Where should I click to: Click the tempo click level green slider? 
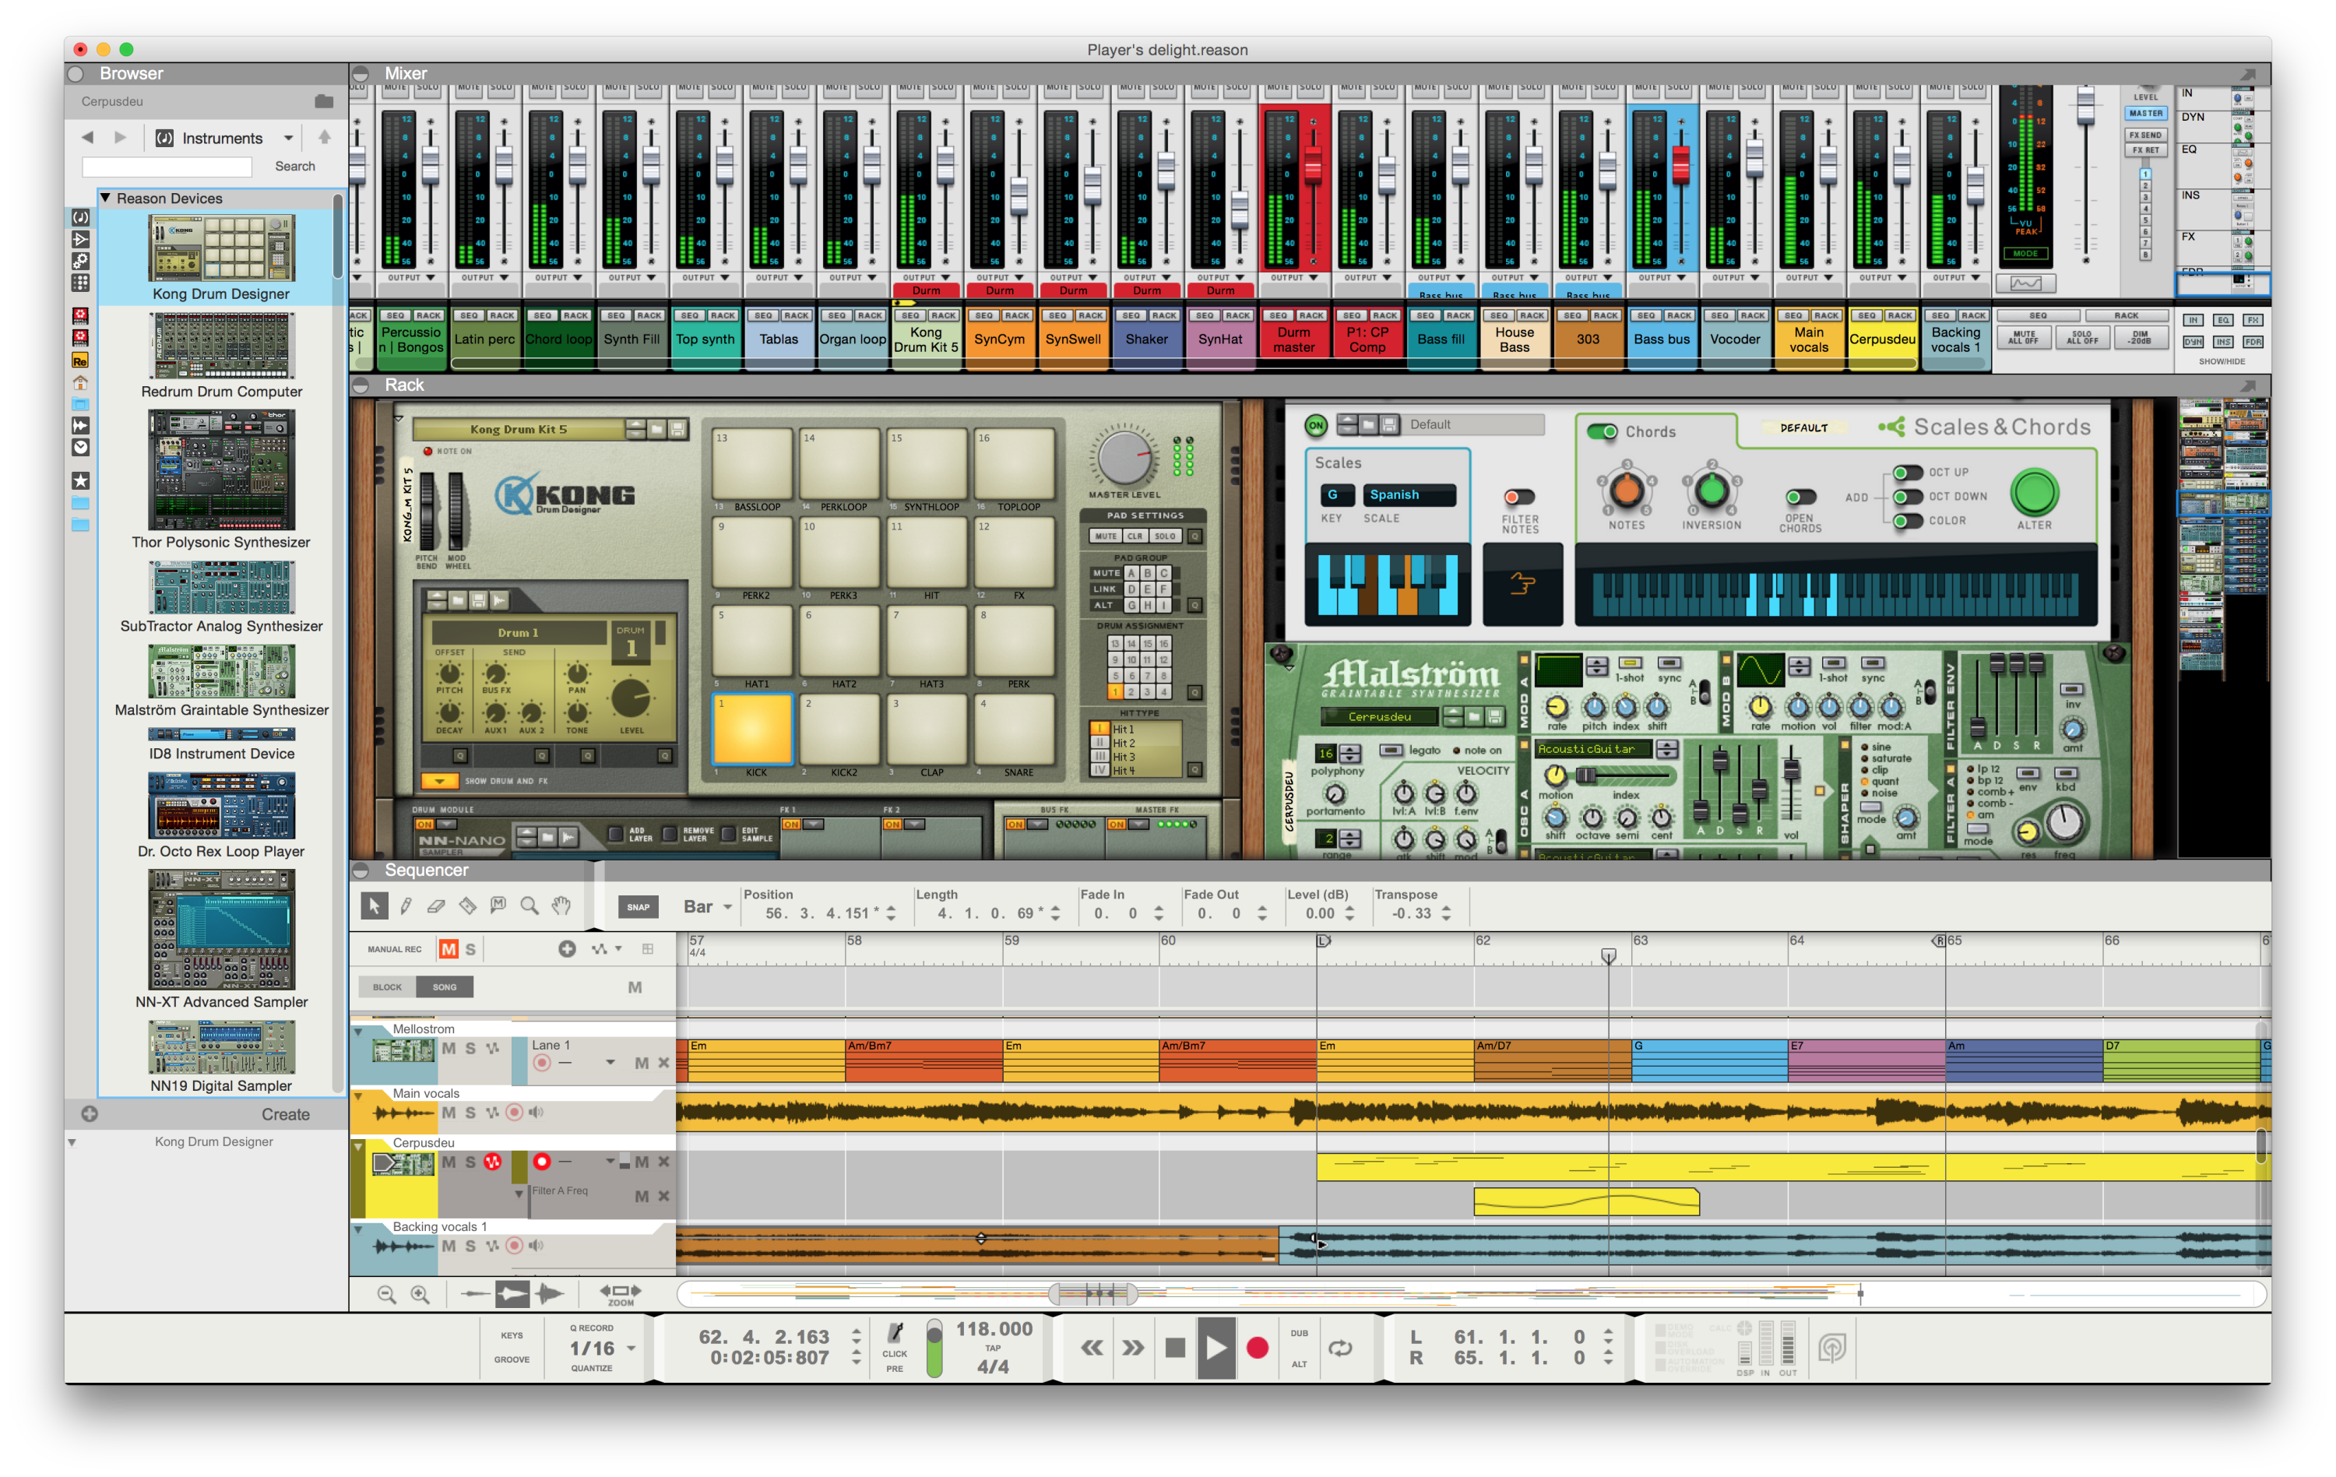point(934,1347)
